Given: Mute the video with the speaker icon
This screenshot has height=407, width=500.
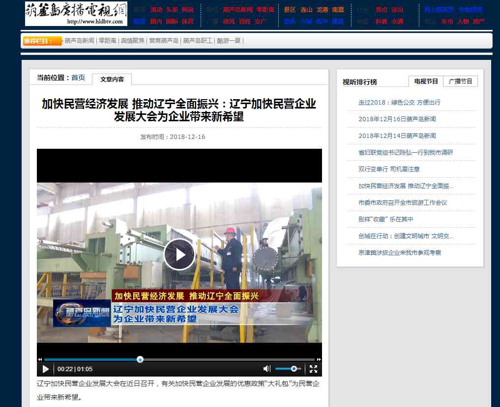Looking at the screenshot, I should pos(267,368).
